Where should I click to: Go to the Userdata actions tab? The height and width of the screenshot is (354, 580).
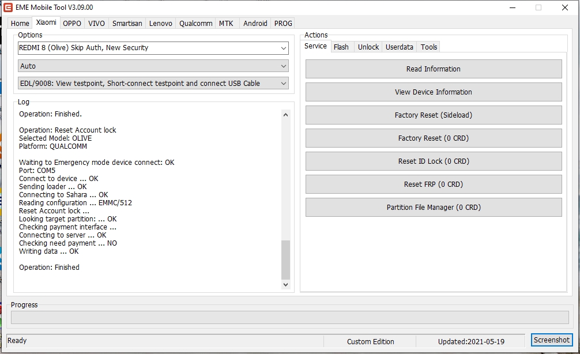point(400,47)
